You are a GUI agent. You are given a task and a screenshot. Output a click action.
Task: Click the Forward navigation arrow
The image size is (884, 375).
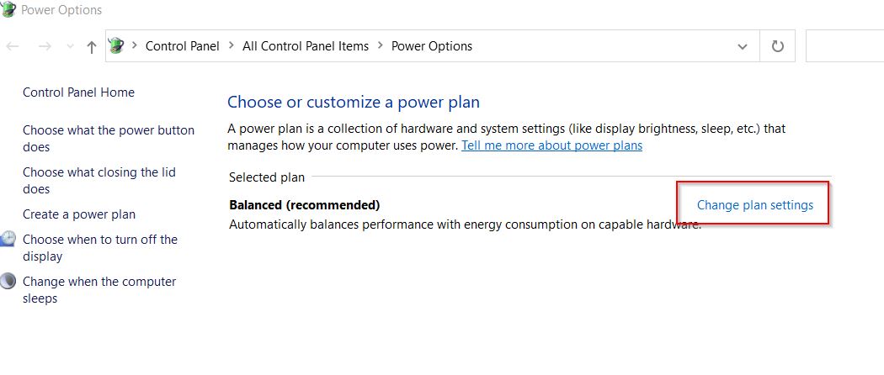tap(45, 46)
